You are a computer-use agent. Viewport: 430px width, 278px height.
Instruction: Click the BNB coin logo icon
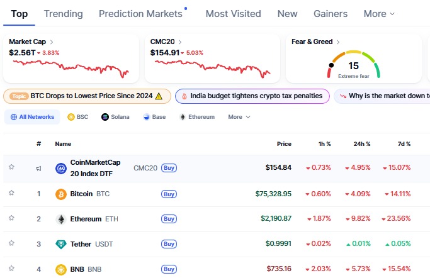click(x=61, y=269)
